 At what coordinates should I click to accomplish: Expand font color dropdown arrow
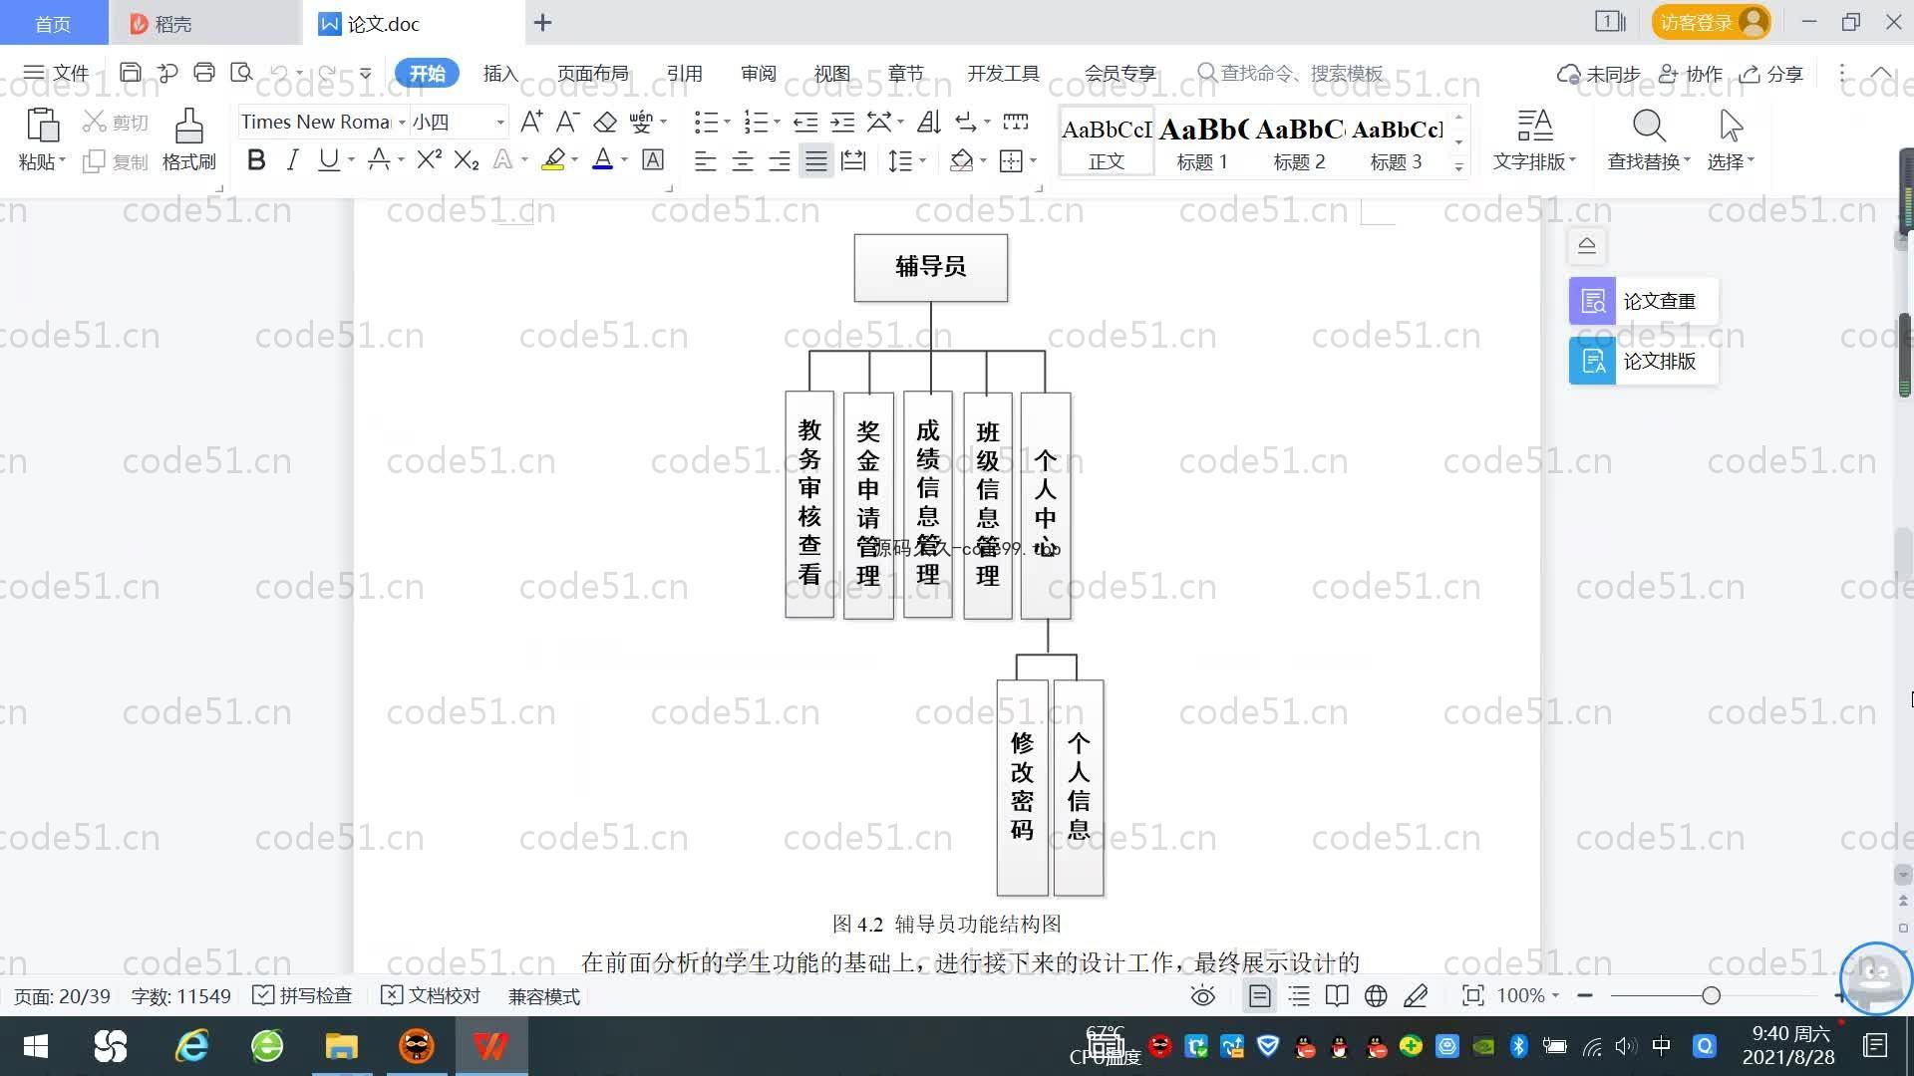coord(624,159)
